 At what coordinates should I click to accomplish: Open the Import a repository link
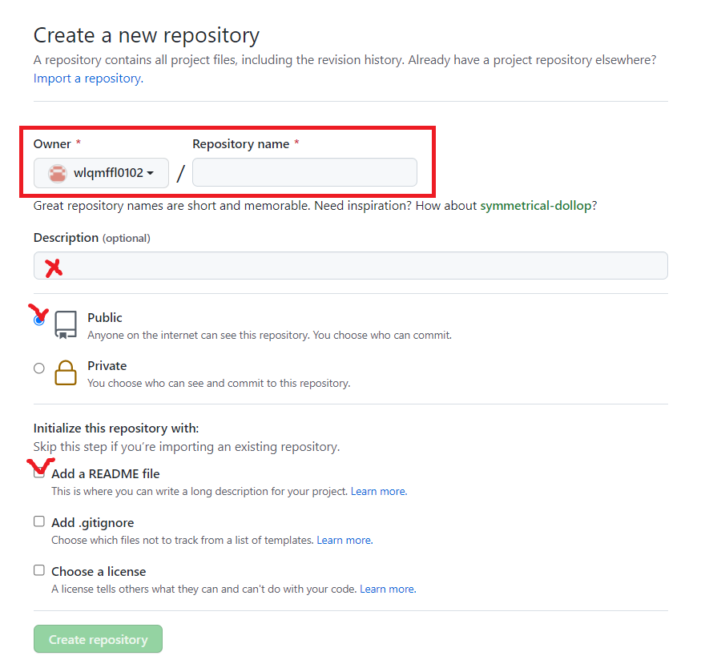(87, 78)
